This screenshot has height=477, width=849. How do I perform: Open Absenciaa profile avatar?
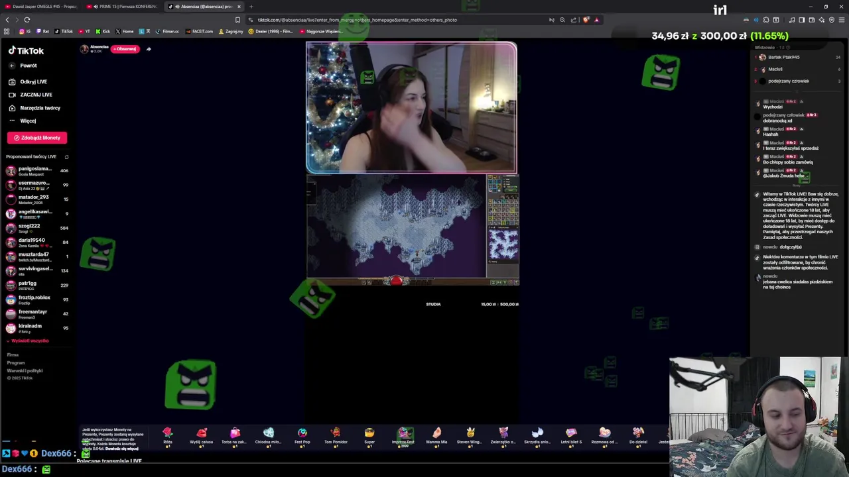point(84,49)
